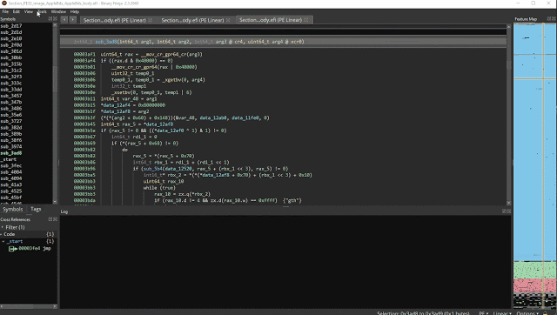The height and width of the screenshot is (315, 557).
Task: Toggle the lock icon in the status bar
Action: pos(546,313)
